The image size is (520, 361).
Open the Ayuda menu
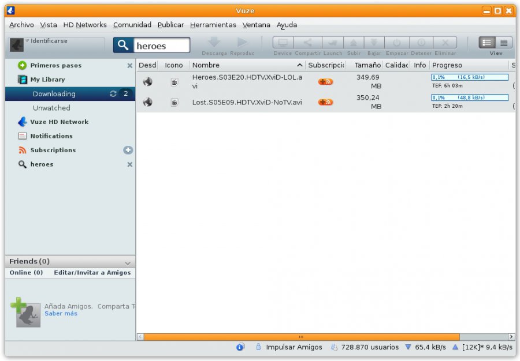287,25
